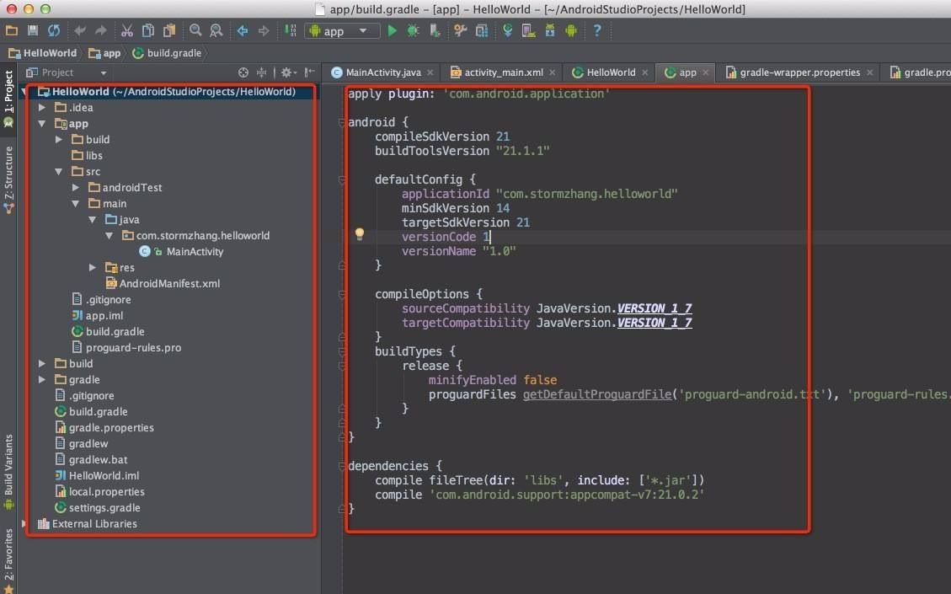
Task: Click the Save All floppy icon
Action: 33,30
